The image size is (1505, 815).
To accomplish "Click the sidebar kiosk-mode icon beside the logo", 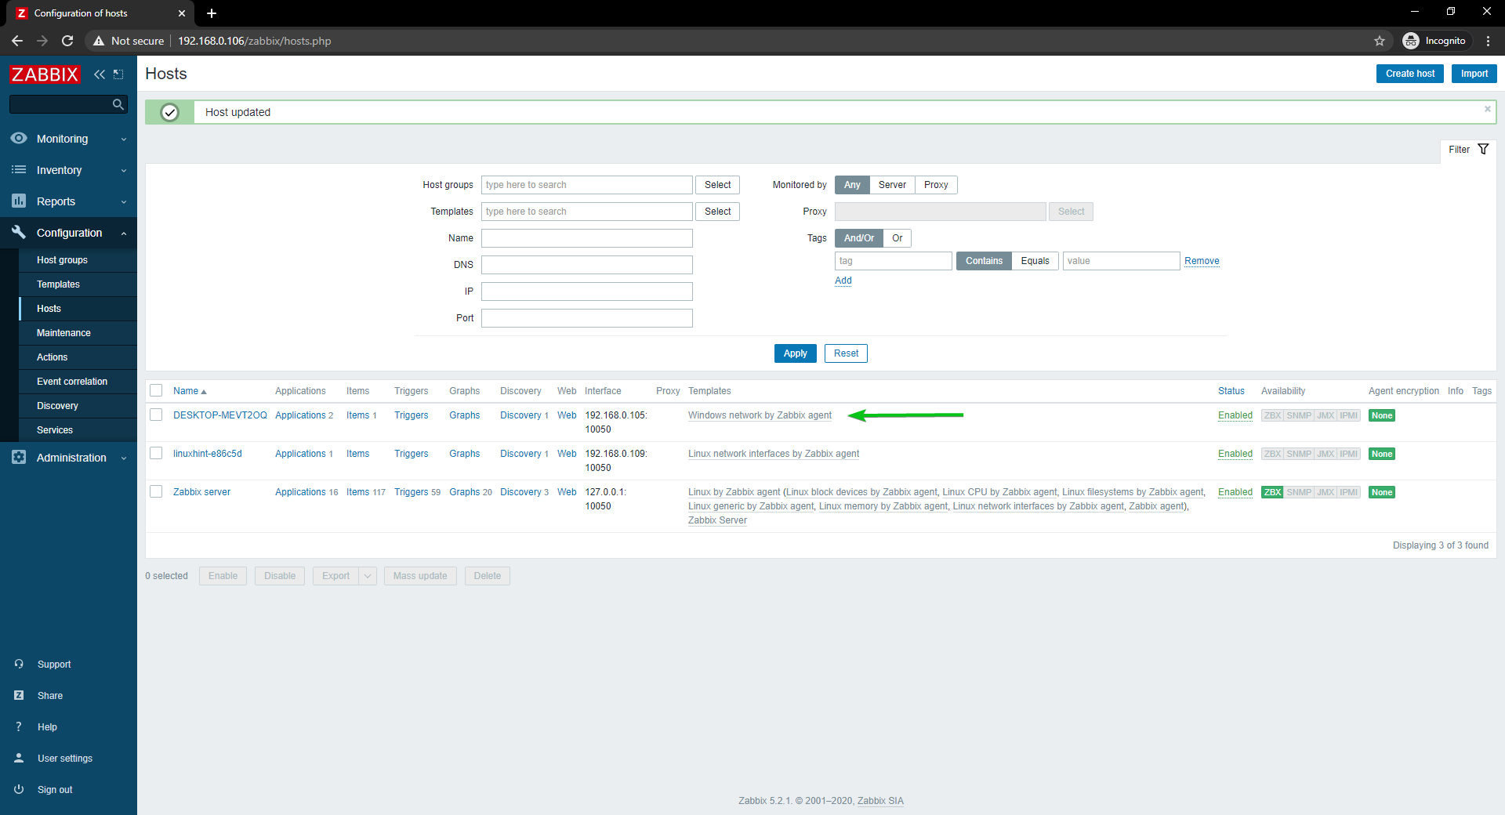I will click(118, 74).
